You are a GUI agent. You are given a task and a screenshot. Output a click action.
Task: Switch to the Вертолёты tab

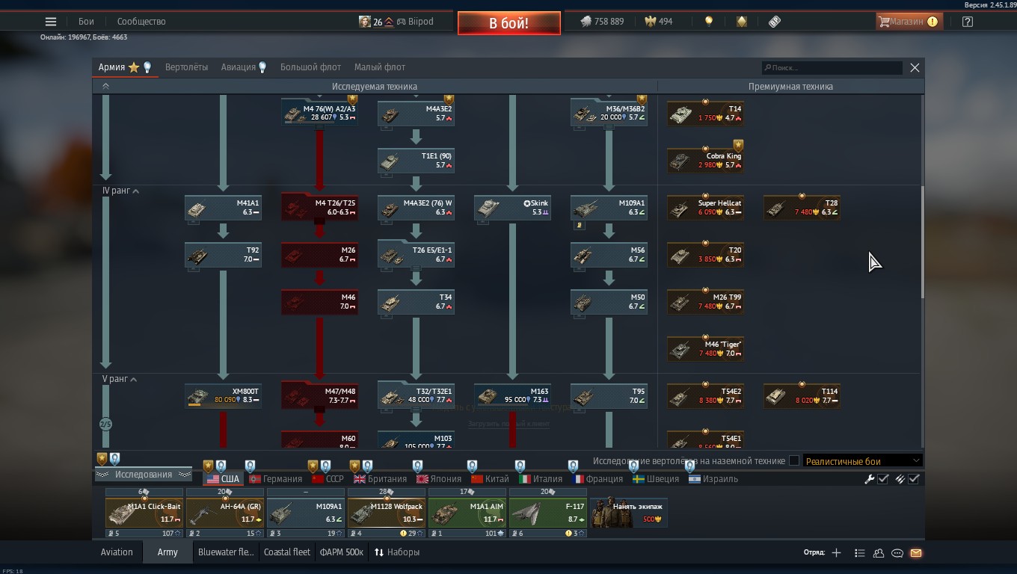click(x=186, y=67)
